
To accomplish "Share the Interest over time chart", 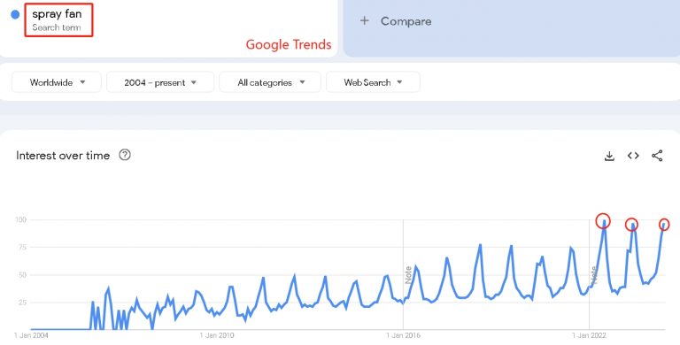I will [657, 156].
